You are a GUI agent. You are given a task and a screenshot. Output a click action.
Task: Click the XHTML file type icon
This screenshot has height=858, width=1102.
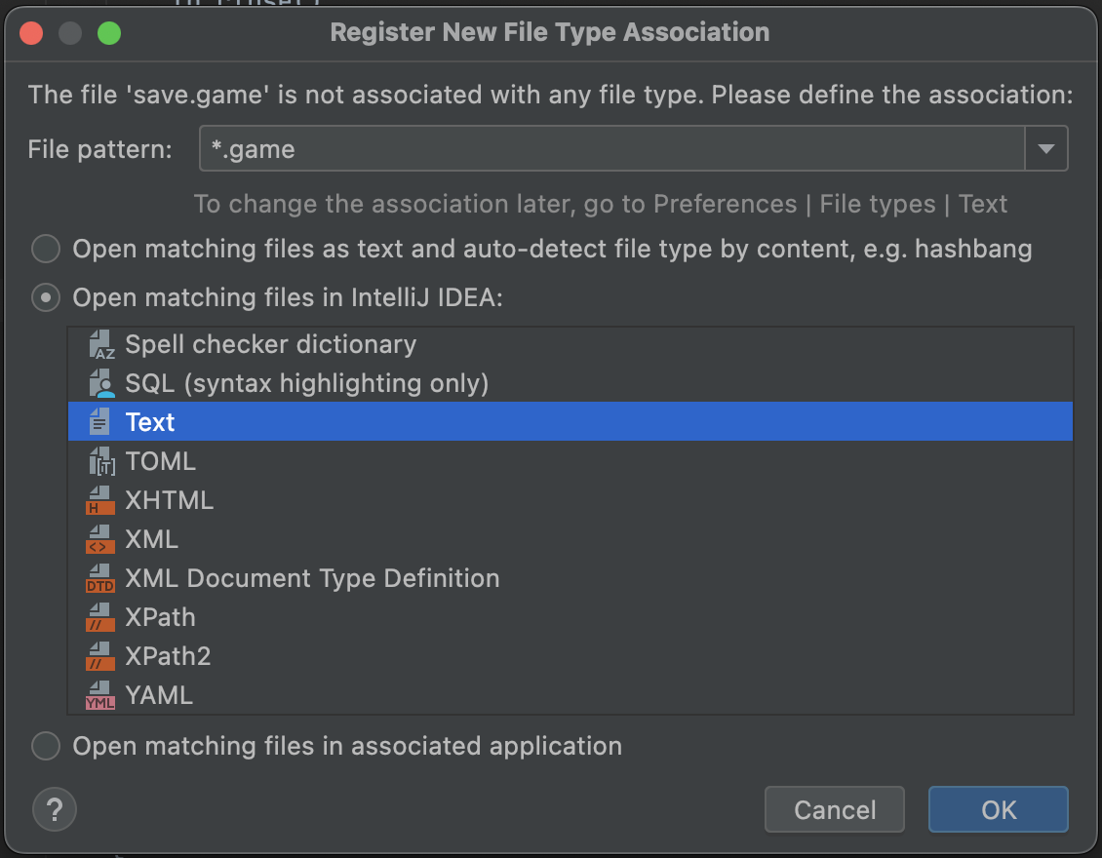(101, 501)
